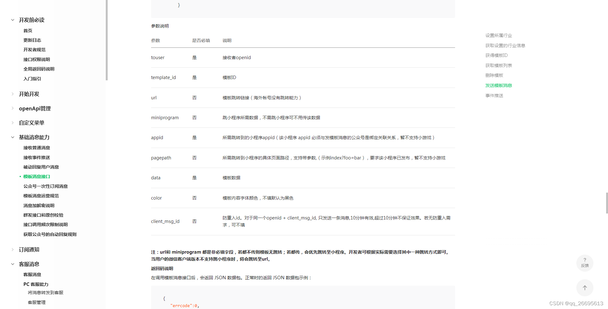608x309 pixels.
Task: Click the data parameter cell
Action: pyautogui.click(x=156, y=178)
